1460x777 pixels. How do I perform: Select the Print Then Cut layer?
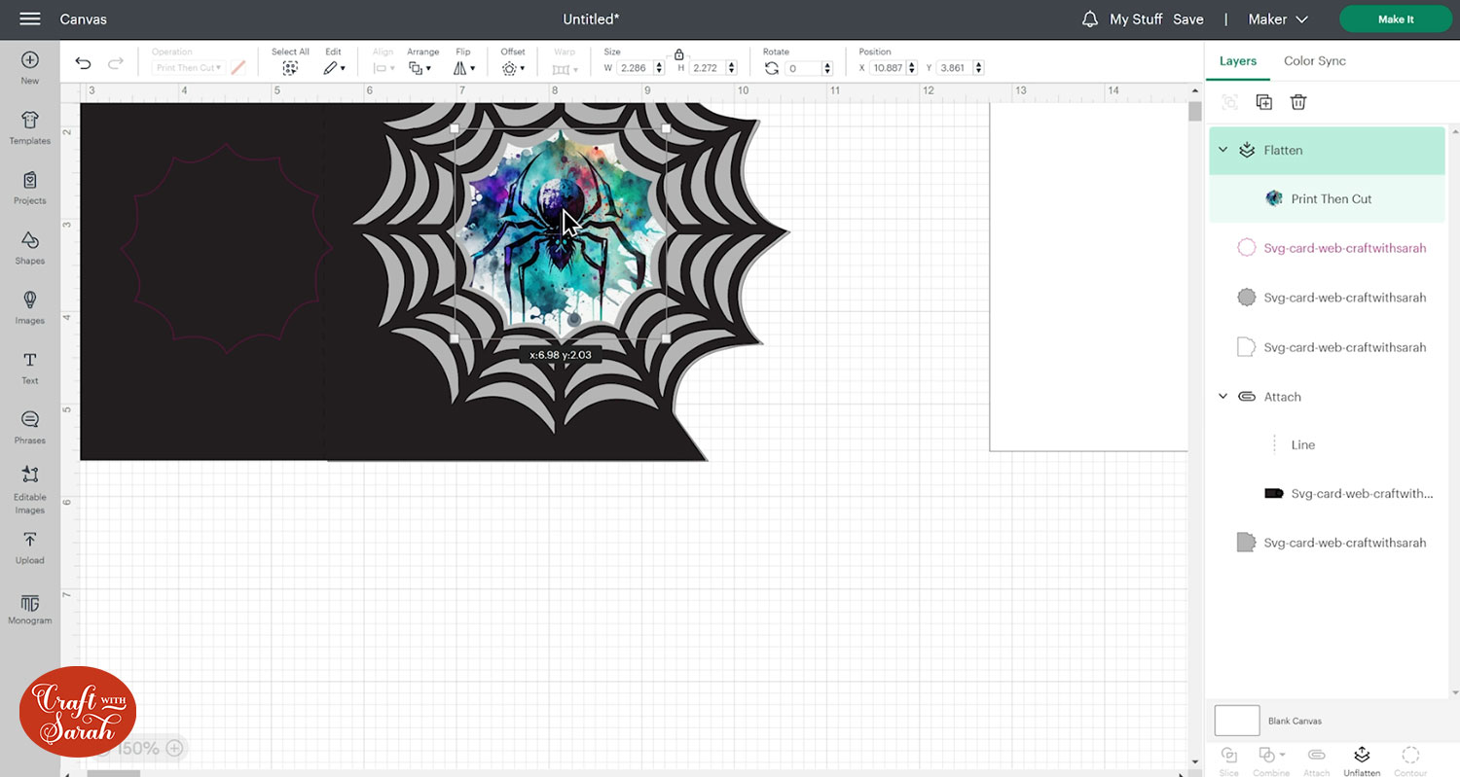click(x=1327, y=198)
